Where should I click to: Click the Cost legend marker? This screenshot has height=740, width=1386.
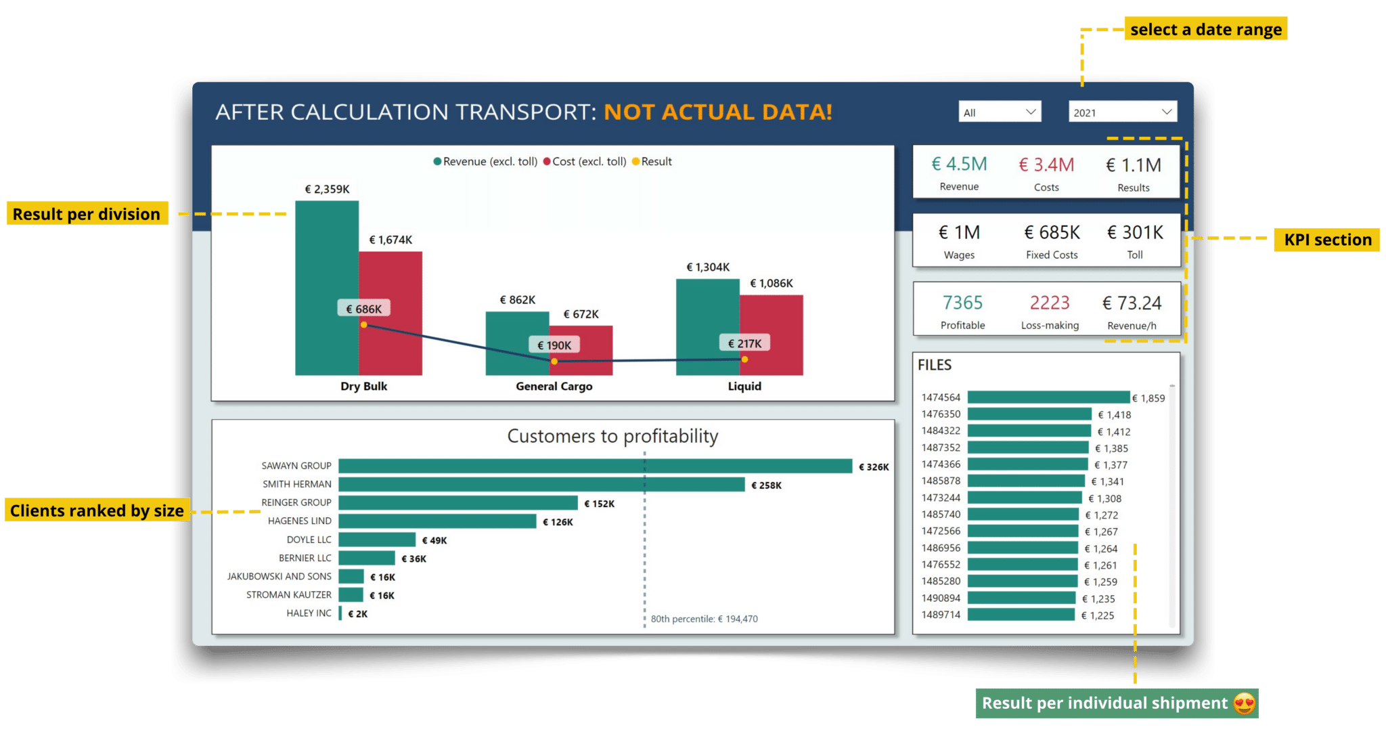(547, 161)
